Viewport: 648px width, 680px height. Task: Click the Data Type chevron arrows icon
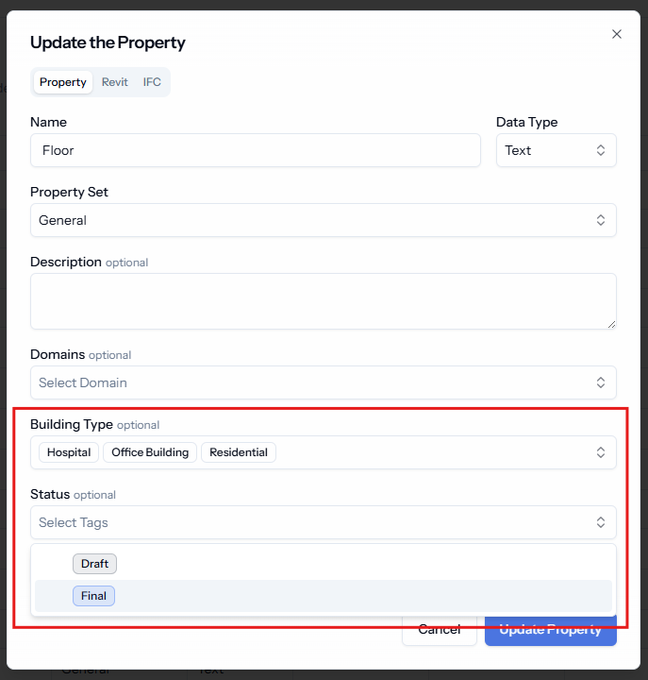point(600,150)
